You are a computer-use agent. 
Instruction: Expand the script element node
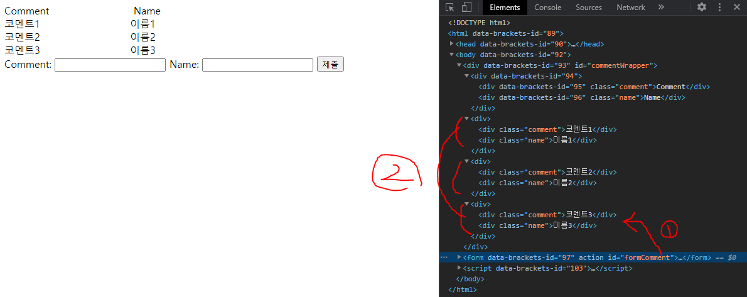[x=459, y=268]
